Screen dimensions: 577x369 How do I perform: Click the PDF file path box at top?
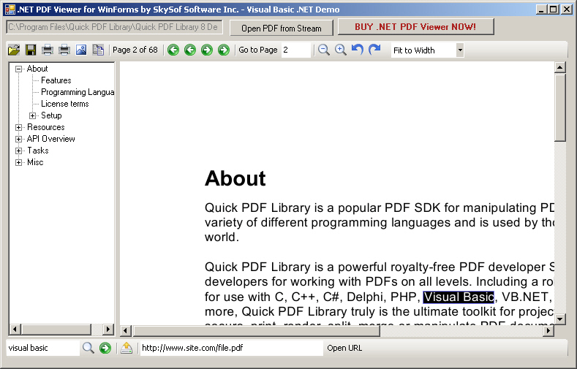tap(114, 27)
